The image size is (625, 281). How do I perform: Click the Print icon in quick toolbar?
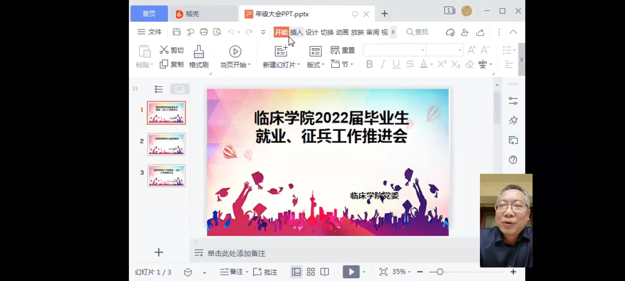tap(204, 32)
